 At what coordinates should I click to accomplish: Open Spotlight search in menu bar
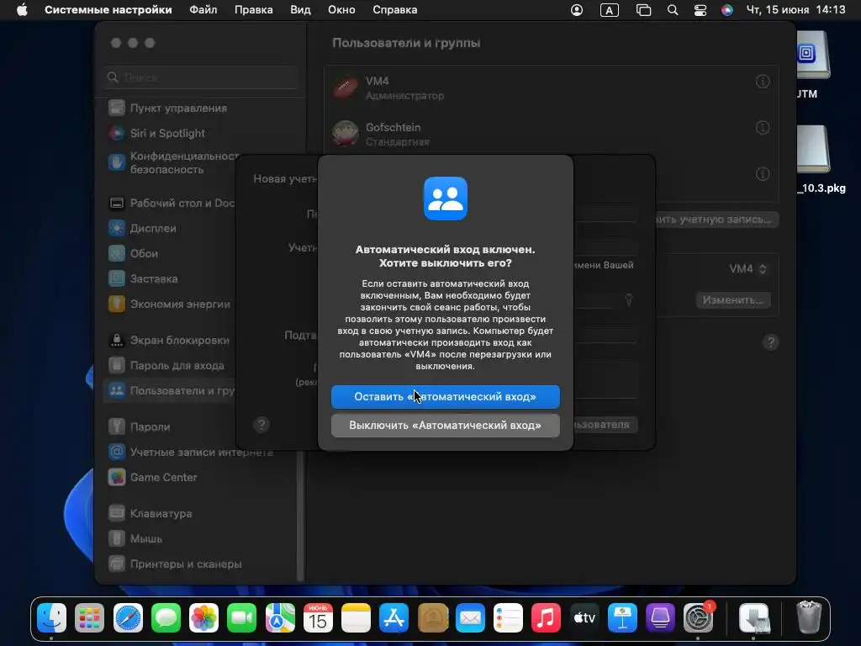[x=673, y=10]
